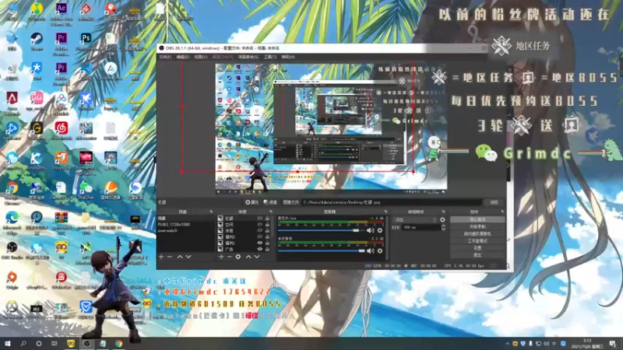Open settings gear for 麦克风/Aux channel
The height and width of the screenshot is (350, 623).
[x=380, y=230]
